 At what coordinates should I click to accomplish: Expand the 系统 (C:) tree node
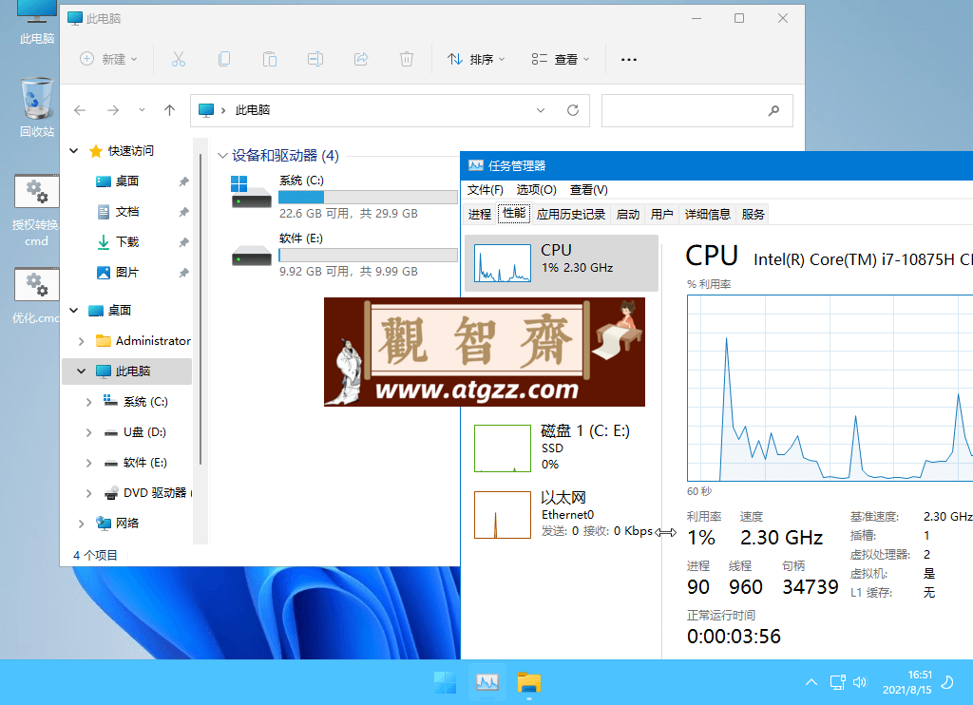coord(88,402)
